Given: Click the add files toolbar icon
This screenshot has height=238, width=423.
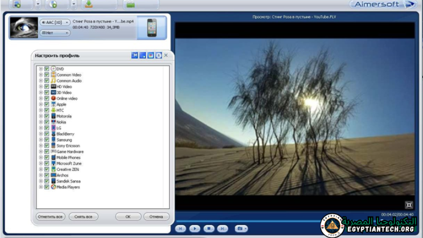Looking at the screenshot, I should tap(18, 4).
